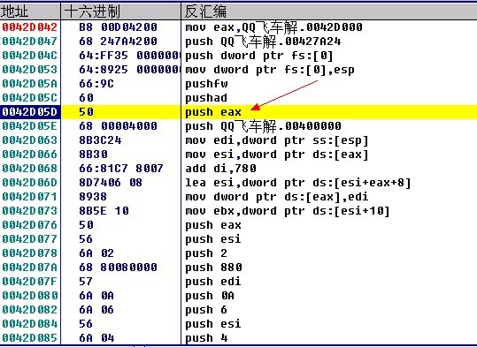
Task: Click hex bytes 68 80080000
Action: 118,268
